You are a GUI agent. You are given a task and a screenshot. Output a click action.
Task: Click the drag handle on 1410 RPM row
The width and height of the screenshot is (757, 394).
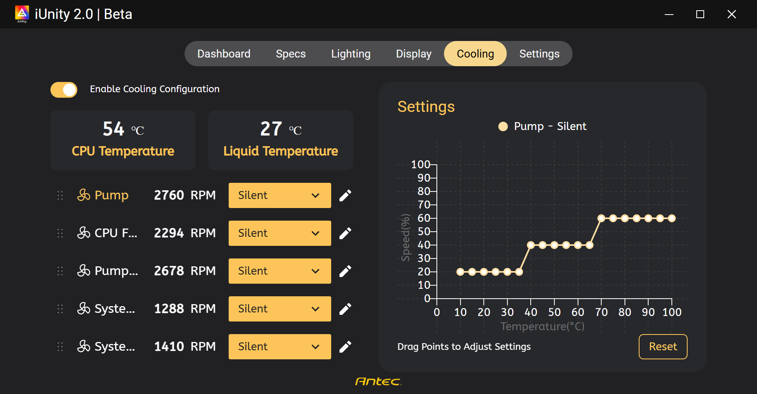point(60,347)
